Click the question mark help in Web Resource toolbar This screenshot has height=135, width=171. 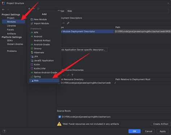[72, 75]
